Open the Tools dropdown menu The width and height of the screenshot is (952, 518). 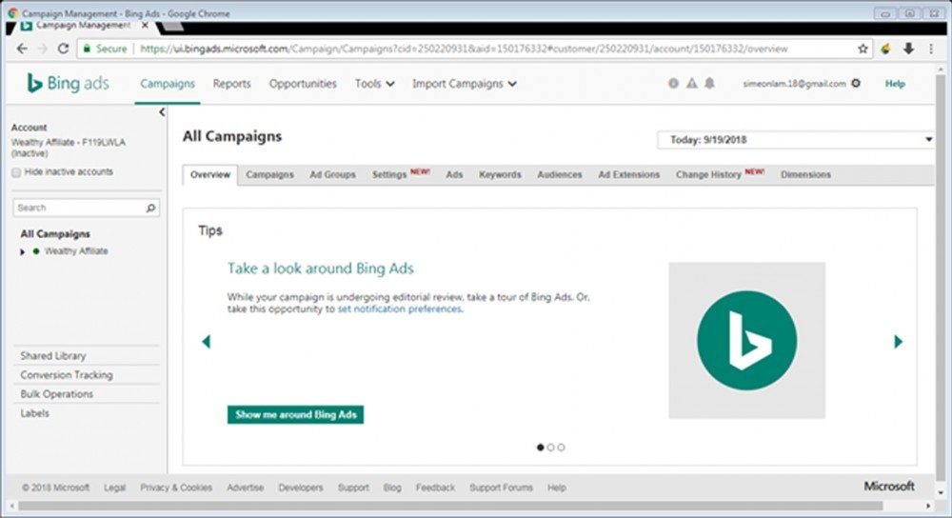click(374, 84)
